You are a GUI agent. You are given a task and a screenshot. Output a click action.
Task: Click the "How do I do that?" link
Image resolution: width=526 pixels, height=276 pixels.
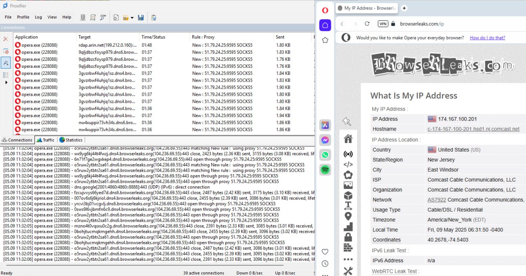pyautogui.click(x=487, y=38)
